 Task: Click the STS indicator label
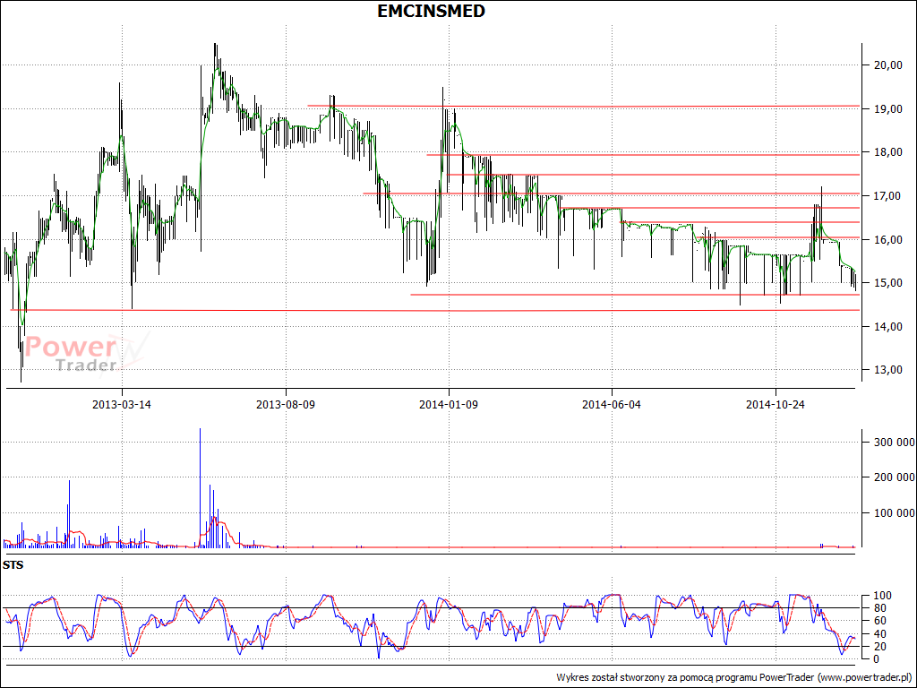[13, 565]
